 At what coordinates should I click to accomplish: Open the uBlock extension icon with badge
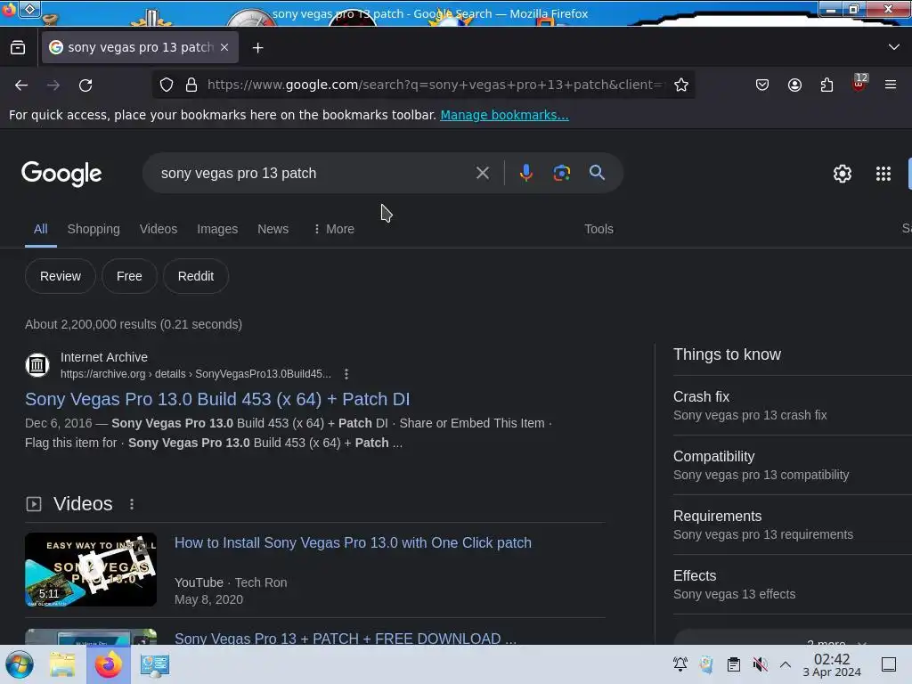(x=859, y=84)
